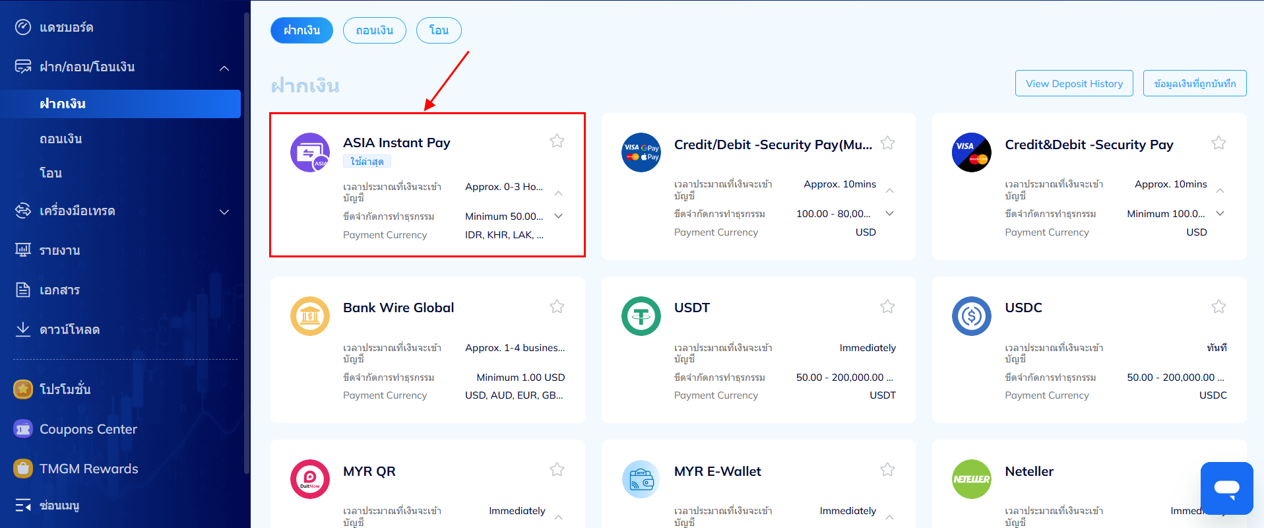Switch to the โอน tab pill
The height and width of the screenshot is (528, 1264).
pyautogui.click(x=439, y=30)
